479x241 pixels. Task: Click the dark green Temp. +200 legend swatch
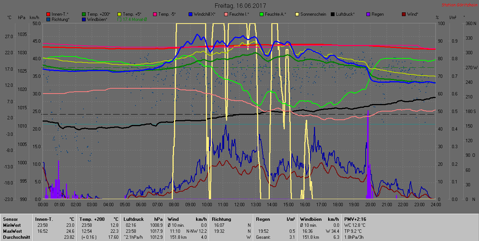click(x=84, y=14)
